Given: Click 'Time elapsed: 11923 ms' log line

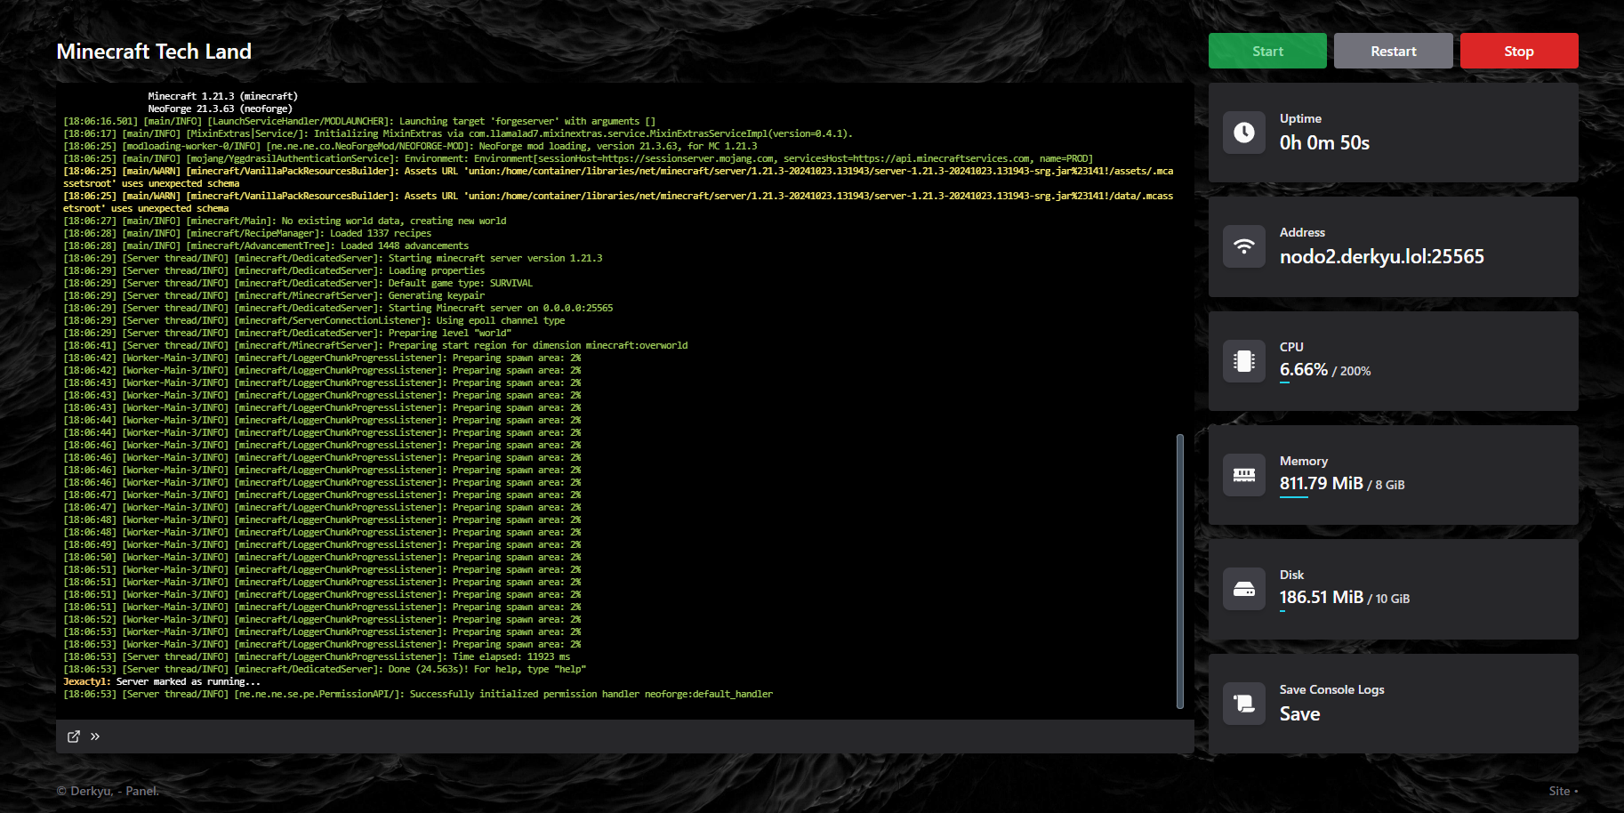Looking at the screenshot, I should [x=317, y=656].
